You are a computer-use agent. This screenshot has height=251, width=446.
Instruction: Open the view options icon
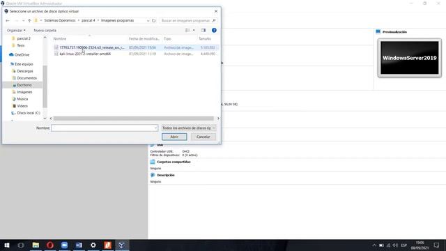[x=187, y=30]
